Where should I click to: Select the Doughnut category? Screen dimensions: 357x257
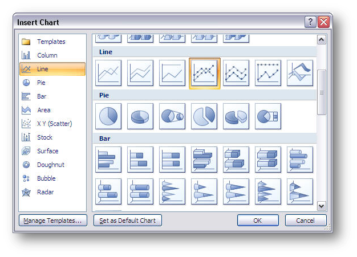[x=50, y=165]
